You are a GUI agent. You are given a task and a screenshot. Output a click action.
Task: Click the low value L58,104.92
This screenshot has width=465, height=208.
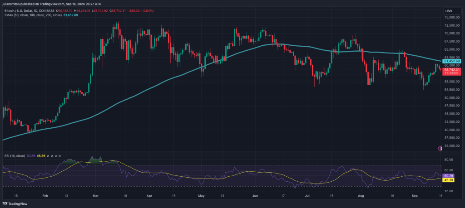(100, 11)
